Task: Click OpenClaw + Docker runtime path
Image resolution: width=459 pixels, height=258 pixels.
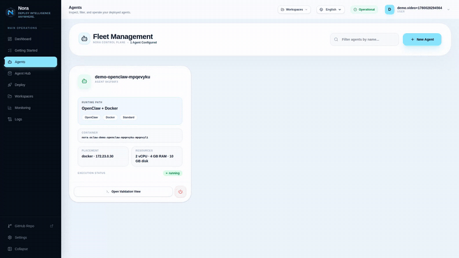Action: [99, 108]
